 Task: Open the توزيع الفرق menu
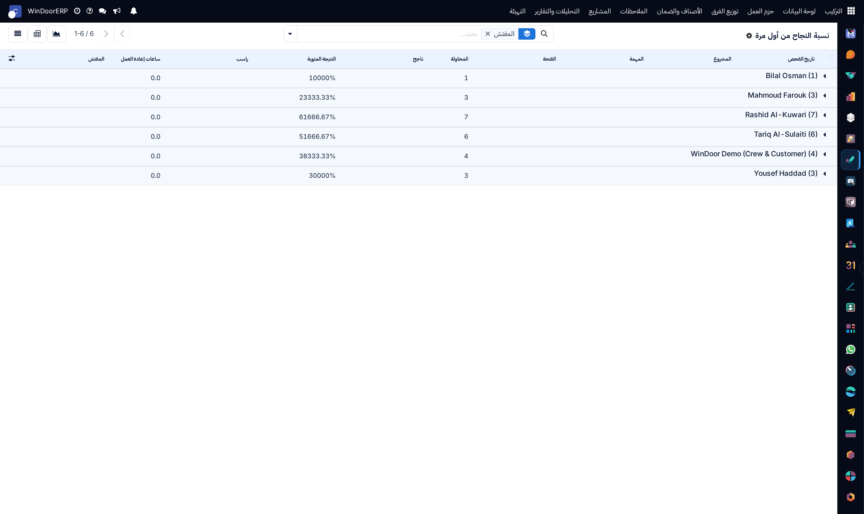(725, 11)
